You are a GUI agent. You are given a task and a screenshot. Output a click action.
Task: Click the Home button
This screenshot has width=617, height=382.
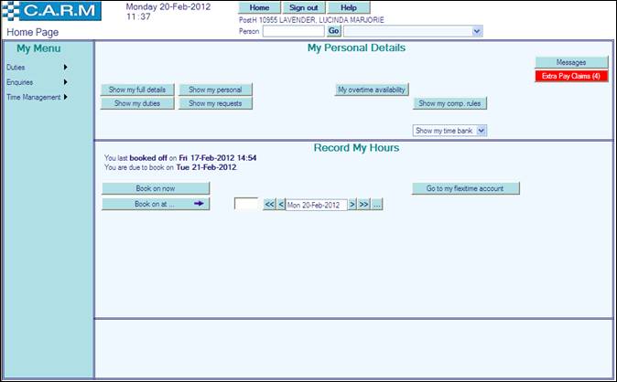(x=259, y=7)
